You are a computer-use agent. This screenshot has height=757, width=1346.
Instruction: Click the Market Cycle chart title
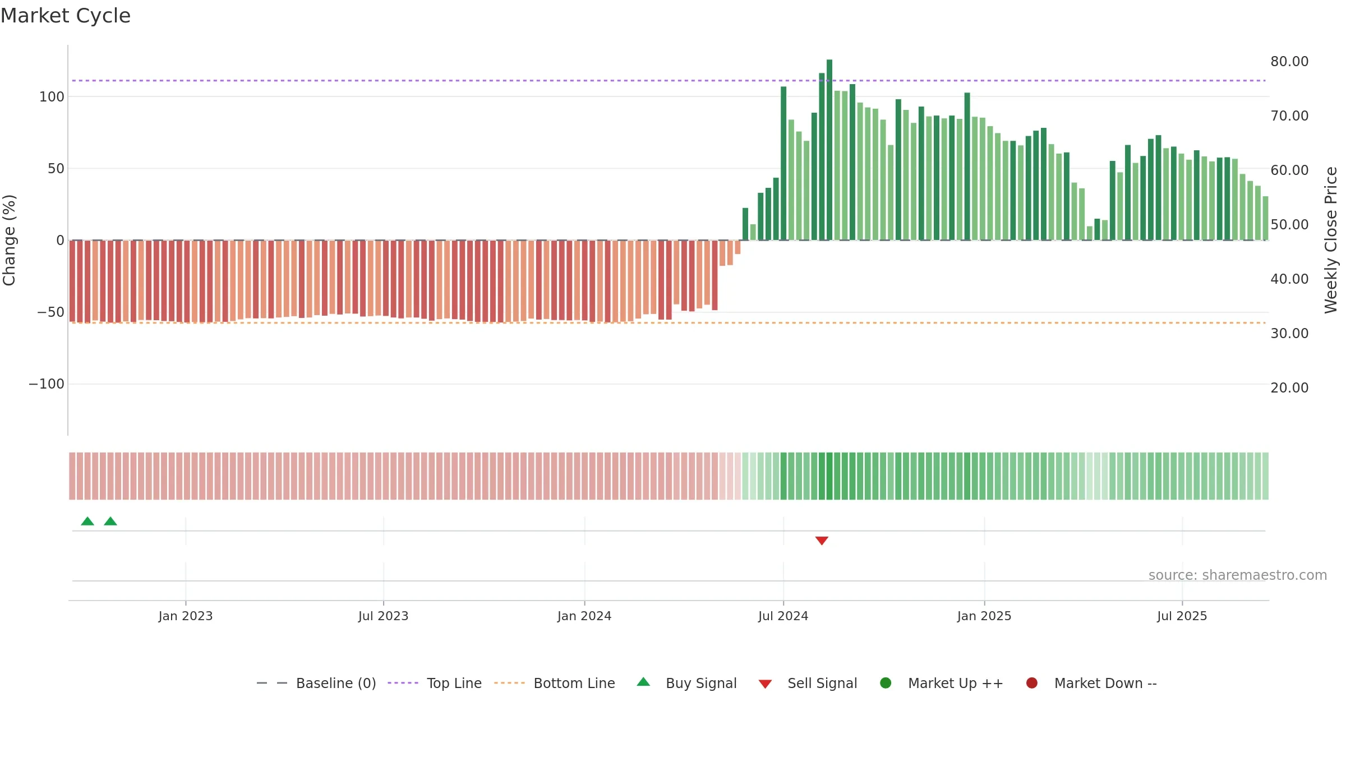66,16
